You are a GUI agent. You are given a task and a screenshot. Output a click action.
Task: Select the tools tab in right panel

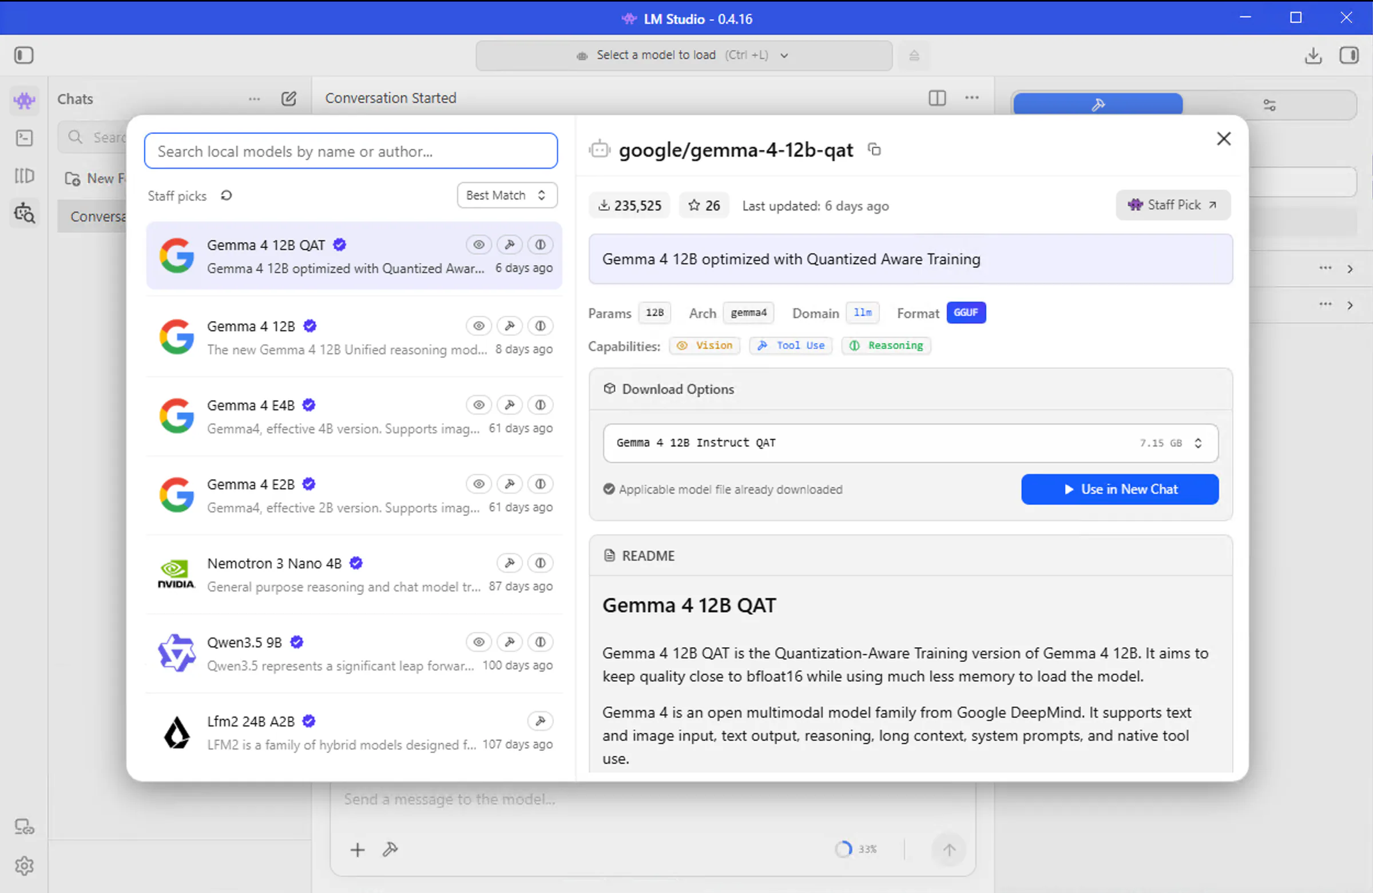[1098, 105]
